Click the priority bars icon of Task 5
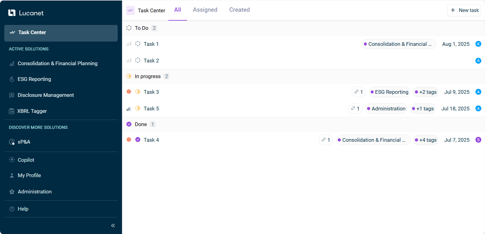The image size is (485, 234). [x=129, y=109]
